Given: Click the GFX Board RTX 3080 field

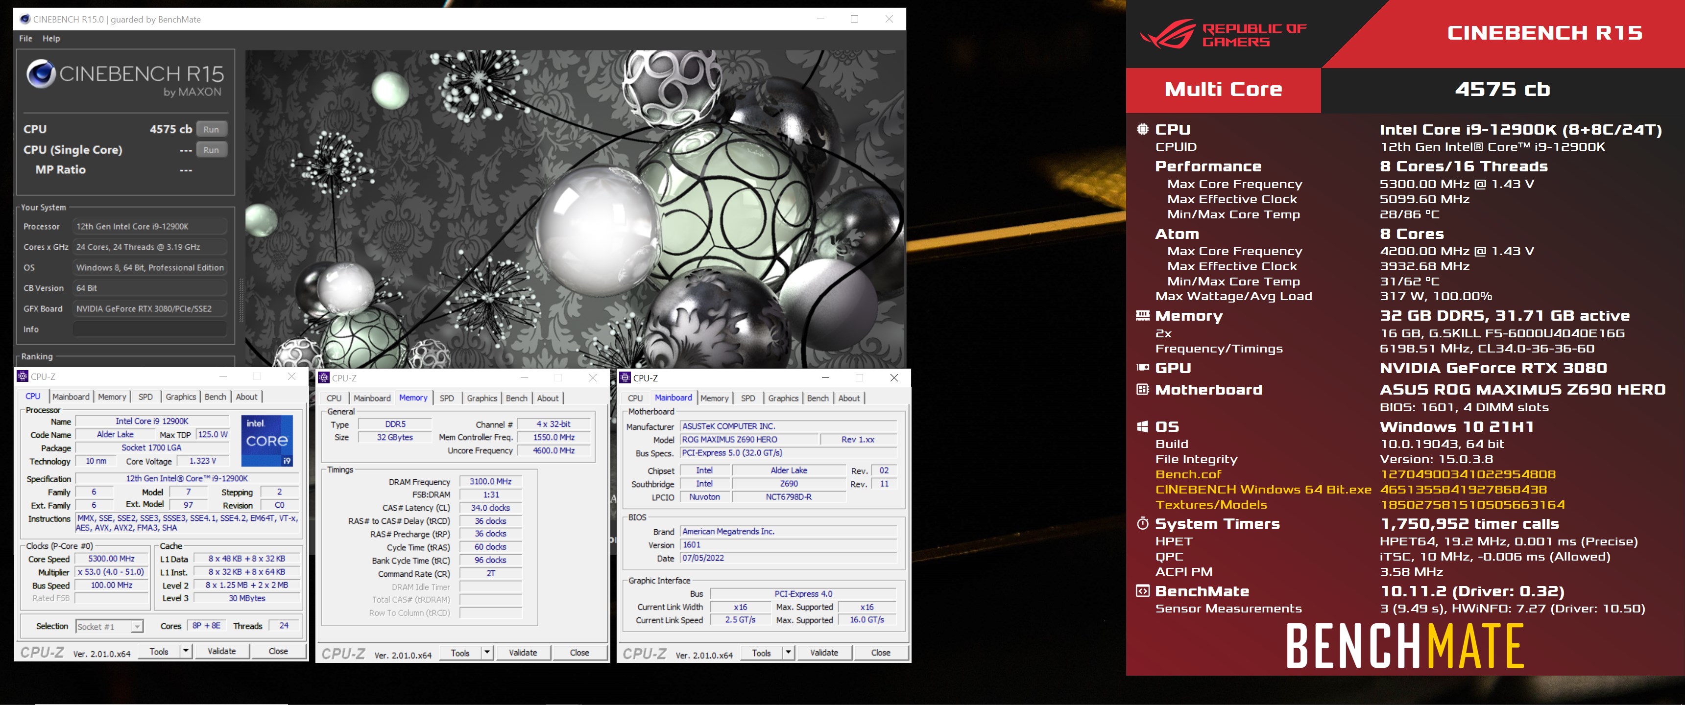Looking at the screenshot, I should click(150, 309).
